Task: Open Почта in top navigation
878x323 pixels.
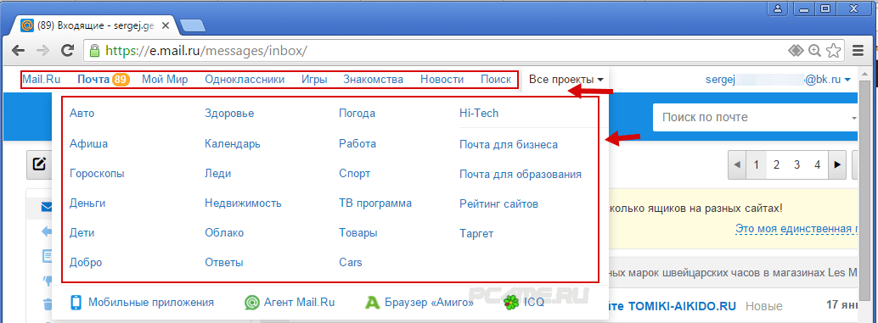Action: pyautogui.click(x=93, y=80)
